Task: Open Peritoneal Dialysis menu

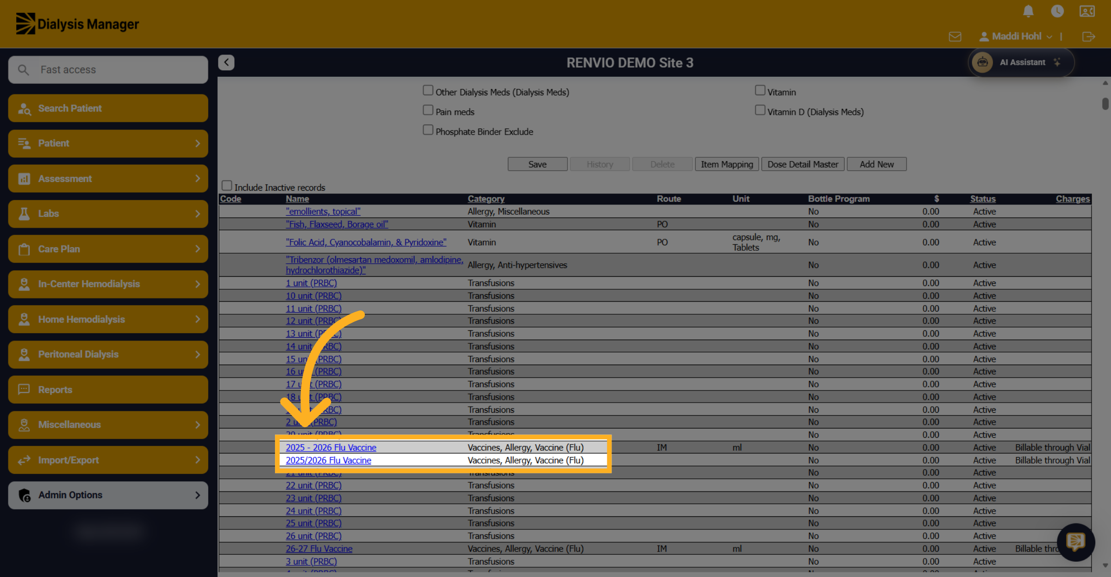Action: [x=108, y=354]
